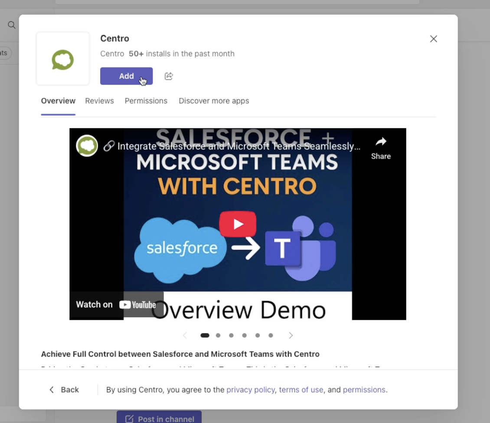Go to the previous carousel slide

click(185, 335)
